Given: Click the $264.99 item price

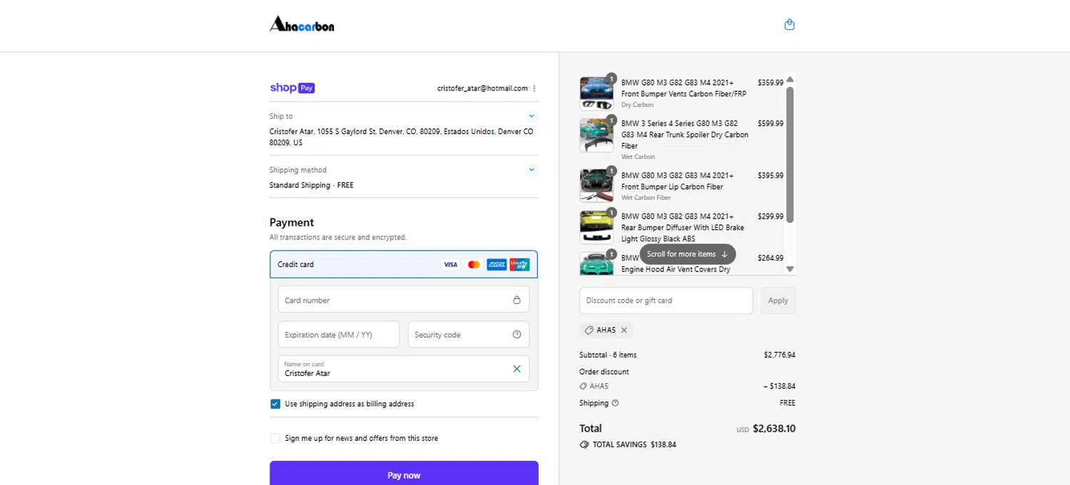Looking at the screenshot, I should click(x=770, y=258).
